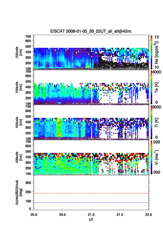This screenshot has width=163, height=245.
Task: Click the 4000 label on Te colorbar
Action: click(157, 72)
